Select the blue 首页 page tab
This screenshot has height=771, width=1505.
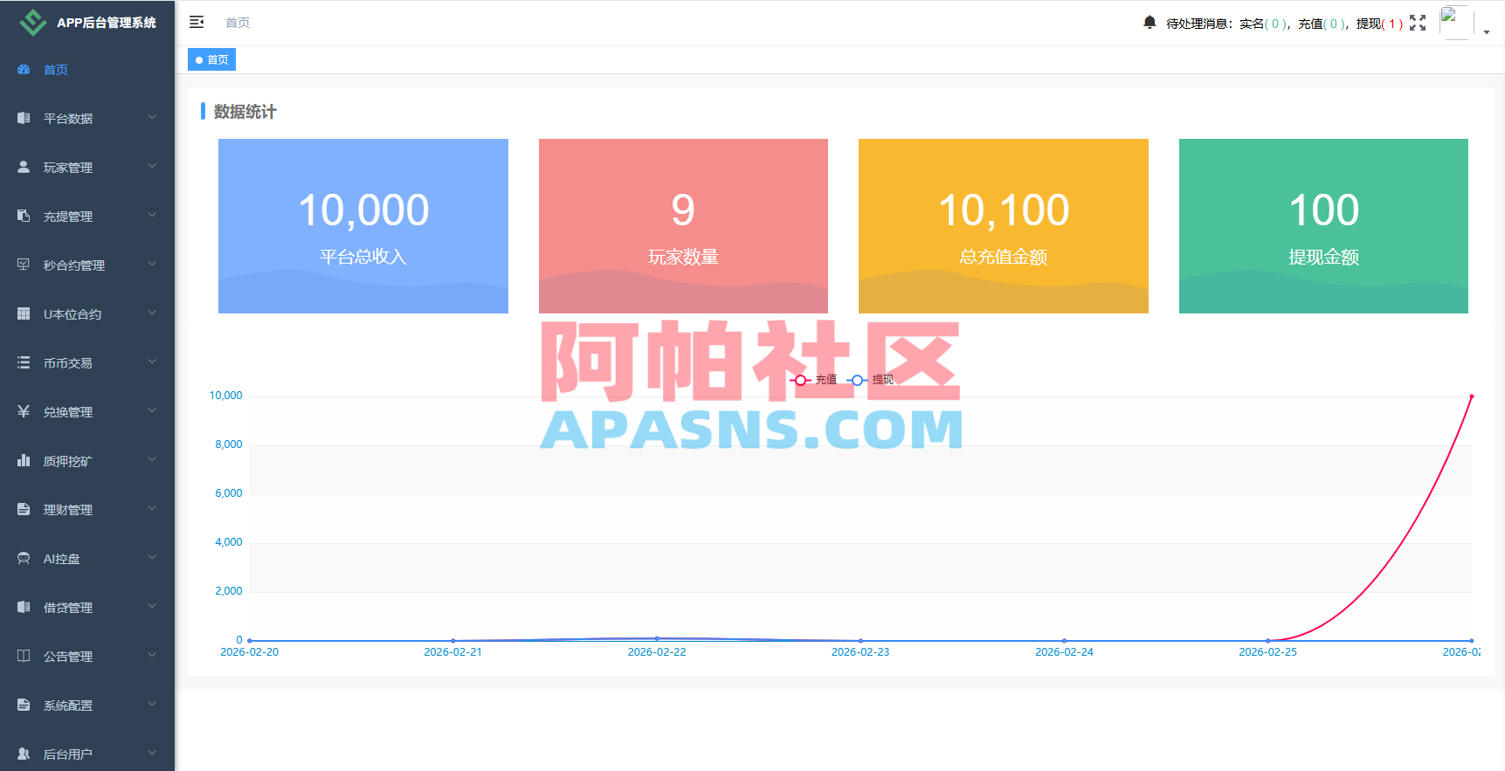click(211, 59)
